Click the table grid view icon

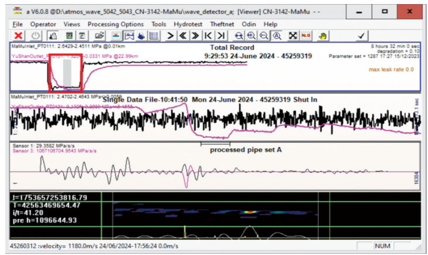coord(153,35)
